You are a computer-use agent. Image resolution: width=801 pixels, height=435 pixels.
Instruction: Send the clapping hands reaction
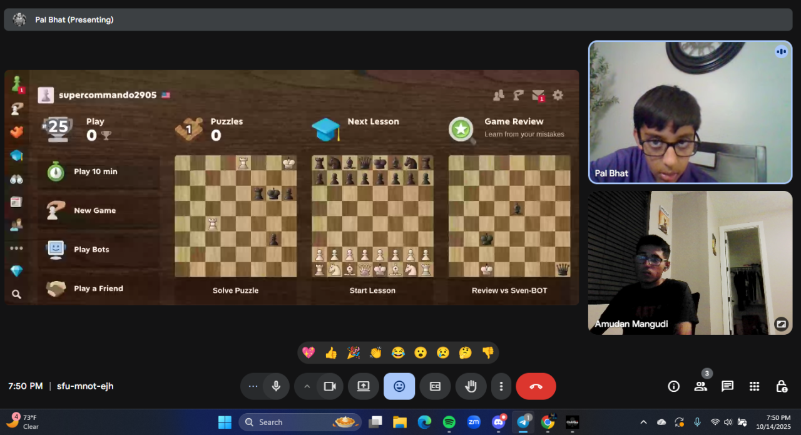pyautogui.click(x=375, y=352)
